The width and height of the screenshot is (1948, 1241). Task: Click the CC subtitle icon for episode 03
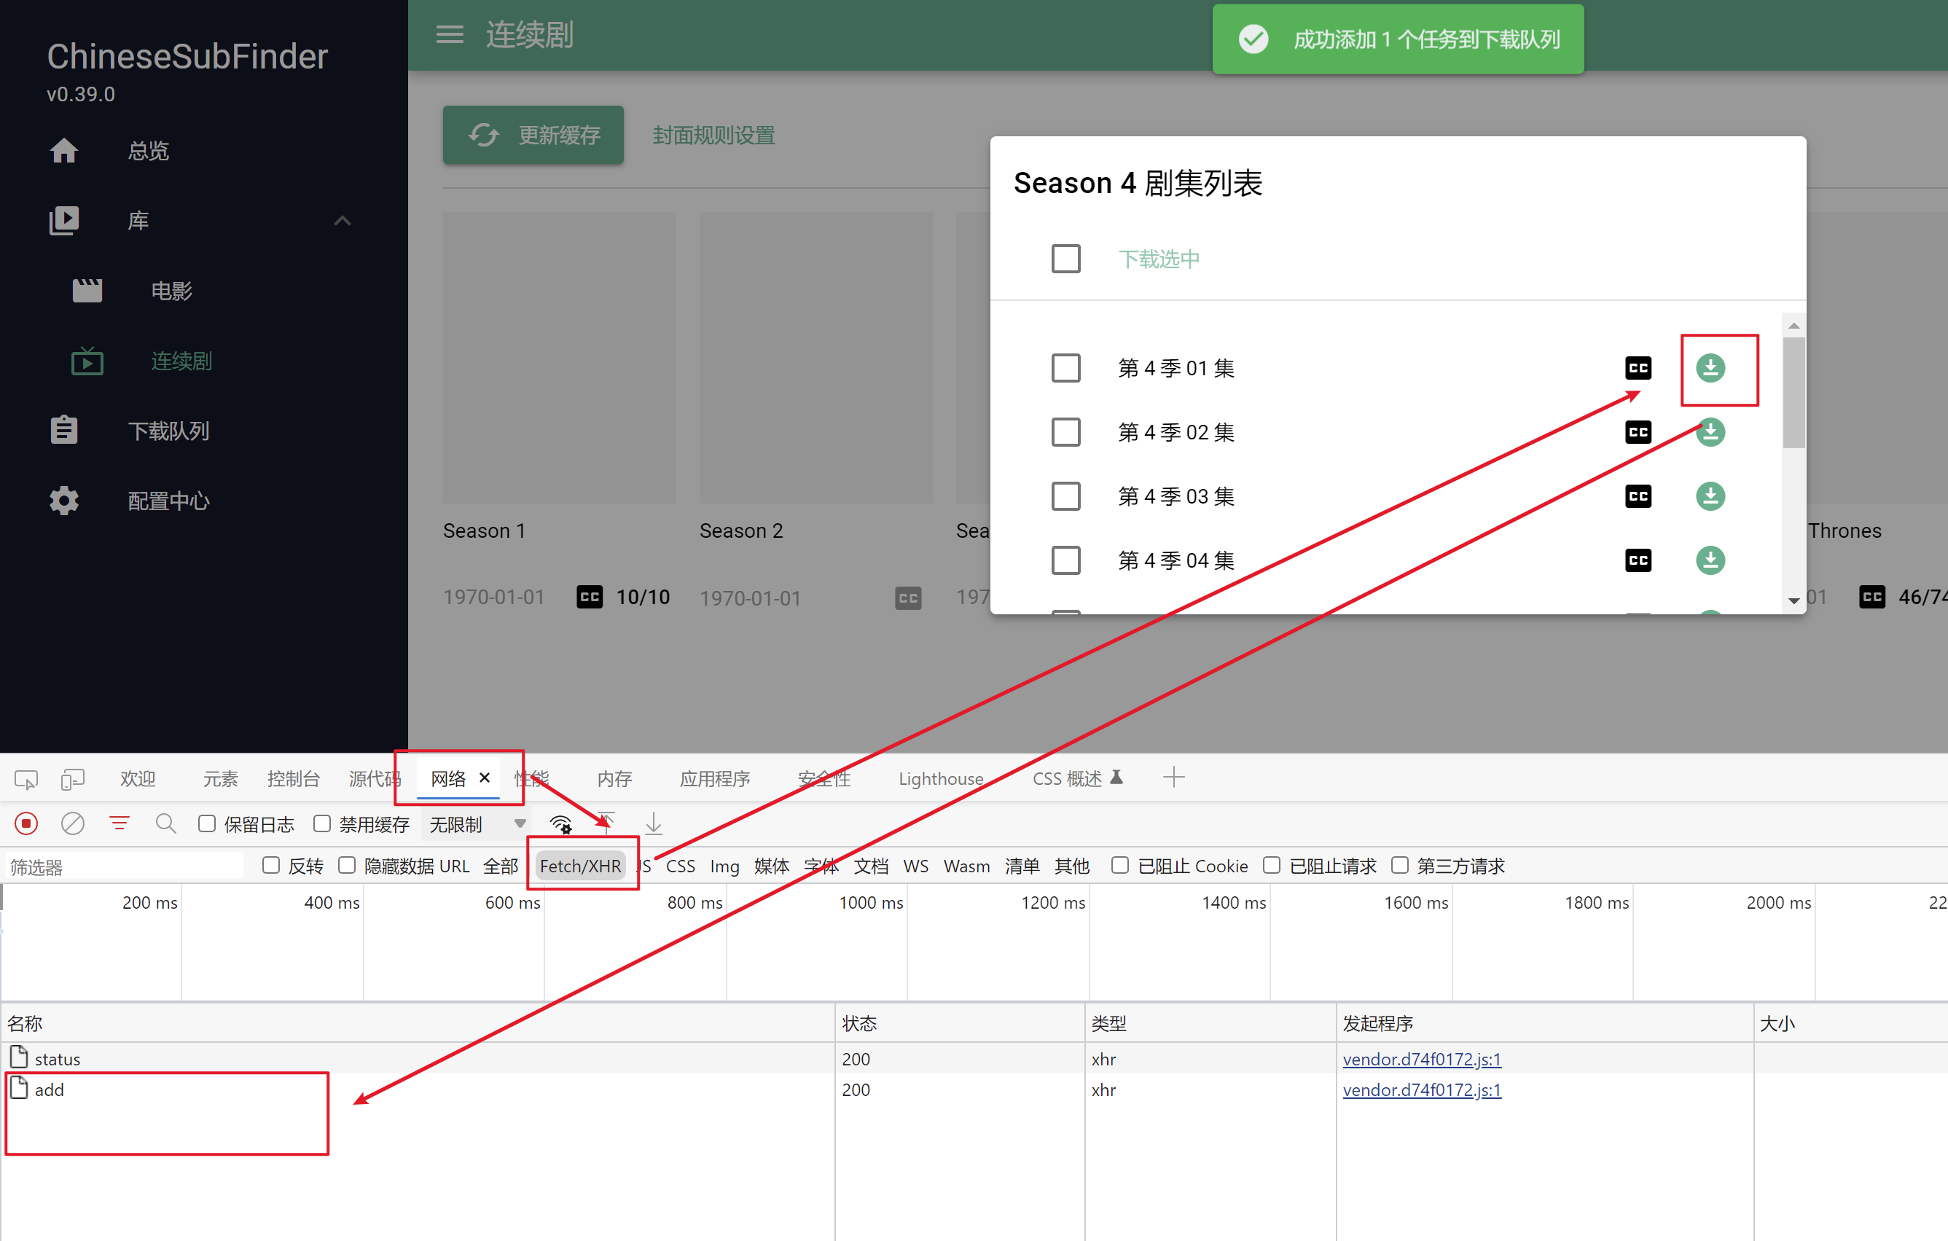pos(1638,496)
